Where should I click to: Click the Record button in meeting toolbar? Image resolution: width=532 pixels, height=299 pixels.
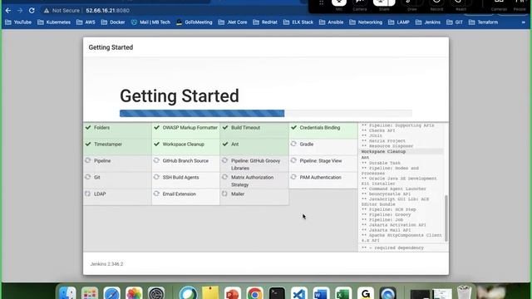coord(436,4)
